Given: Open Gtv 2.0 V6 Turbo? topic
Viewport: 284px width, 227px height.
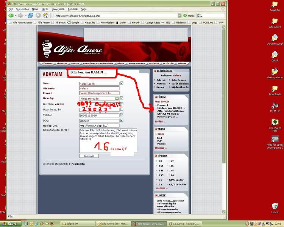Looking at the screenshot, I should point(168,114).
